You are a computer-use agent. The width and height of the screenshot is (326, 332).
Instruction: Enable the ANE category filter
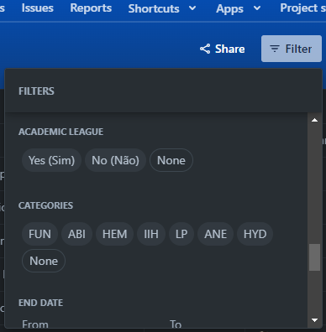pos(215,234)
